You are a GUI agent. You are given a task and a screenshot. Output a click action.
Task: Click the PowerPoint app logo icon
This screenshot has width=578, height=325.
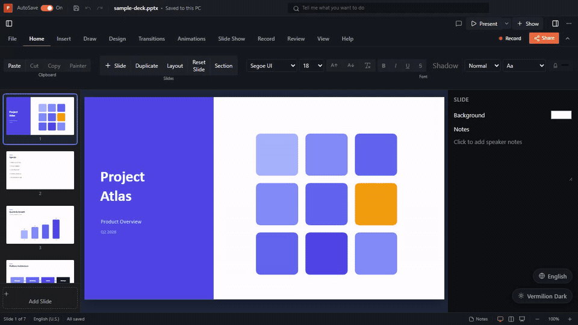[8, 8]
